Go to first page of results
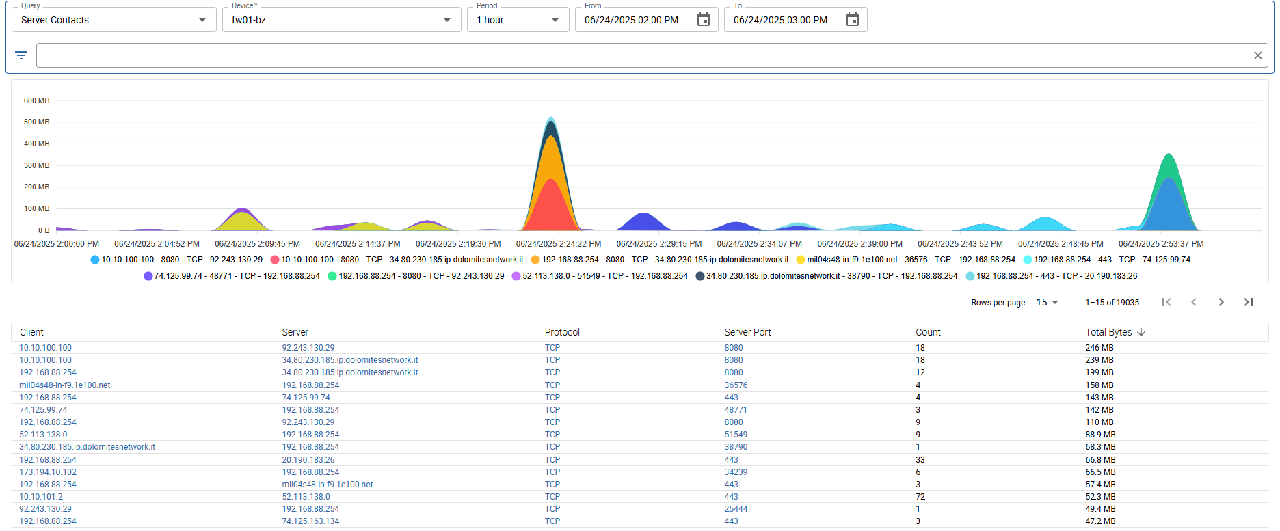This screenshot has height=531, width=1280. pyautogui.click(x=1166, y=302)
